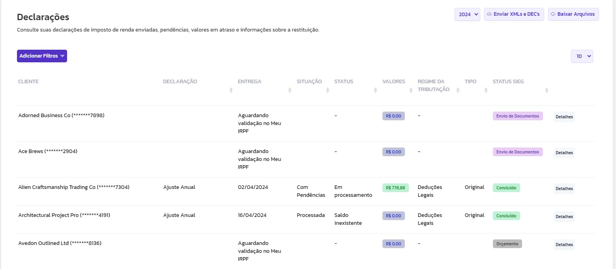Click delivery date 02/04/2024
Screen dimensions: 616x269
[x=253, y=187]
